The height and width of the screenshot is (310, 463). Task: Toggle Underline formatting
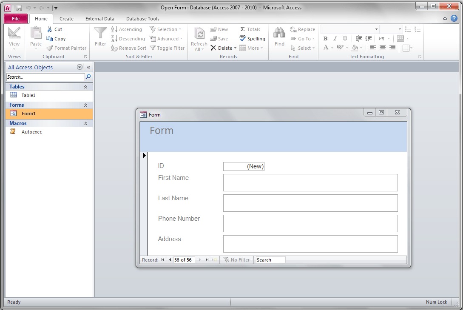pyautogui.click(x=345, y=39)
